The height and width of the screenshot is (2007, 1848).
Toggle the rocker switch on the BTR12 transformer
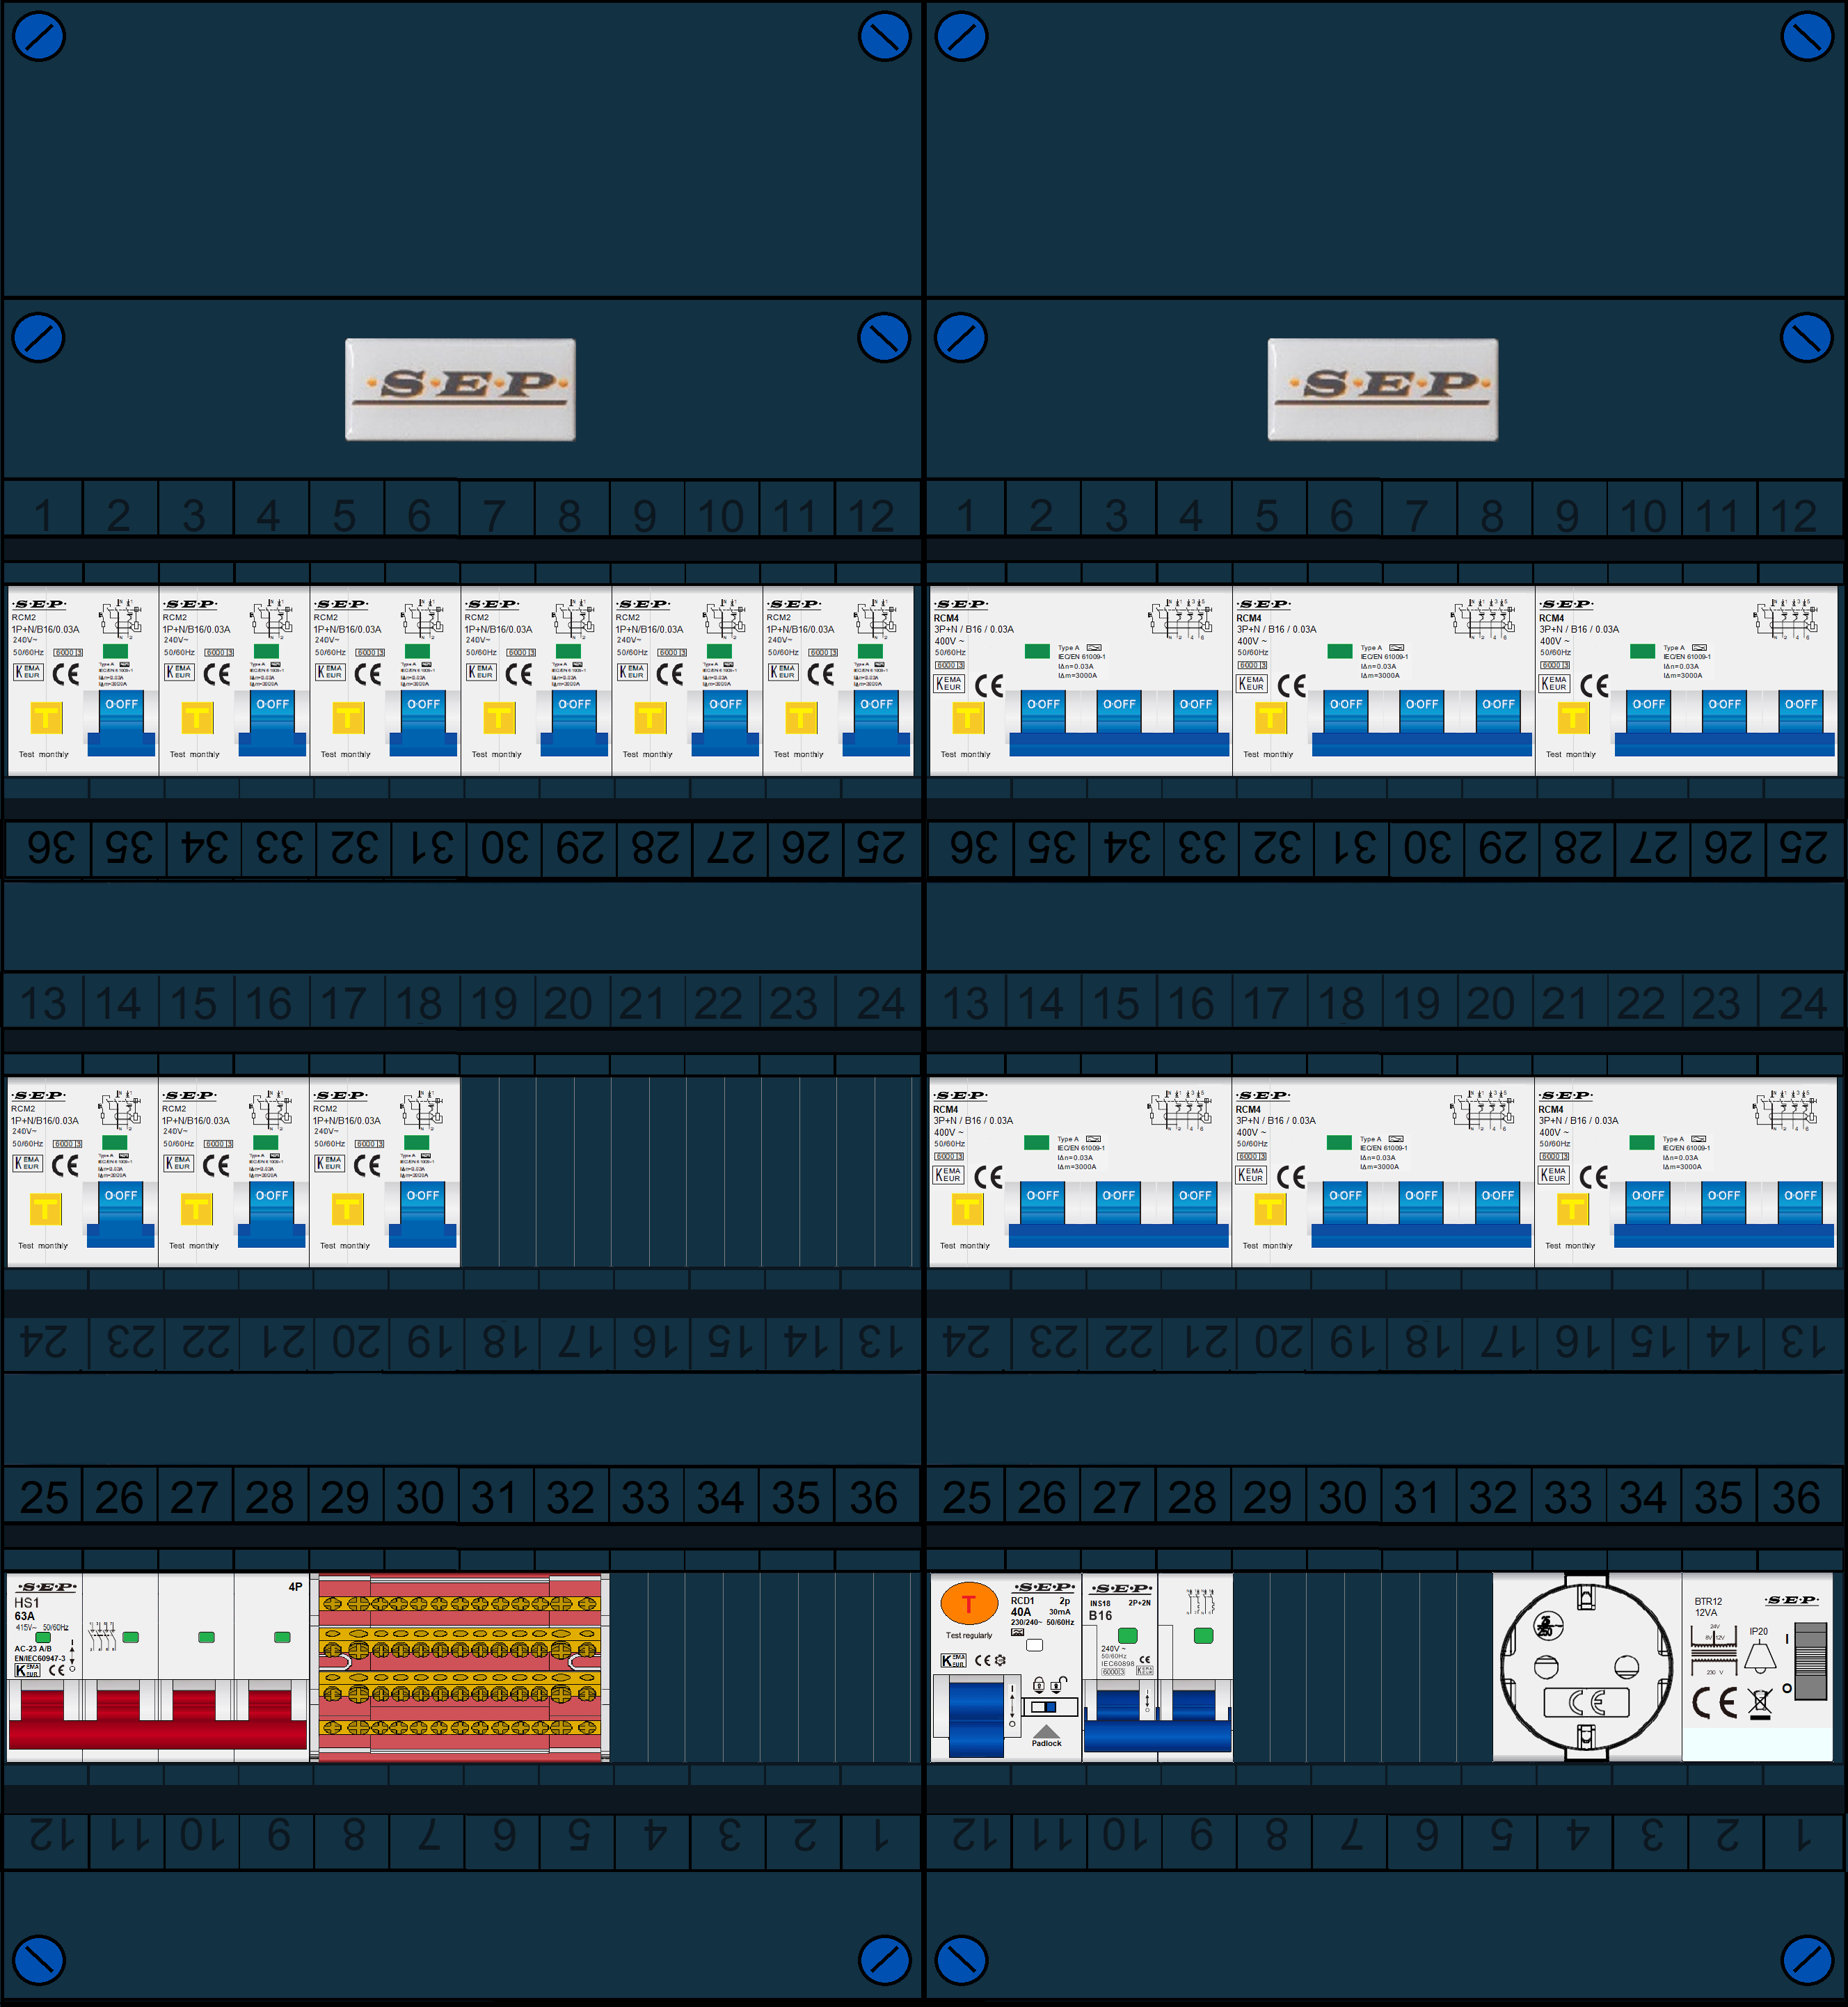click(x=1810, y=1661)
